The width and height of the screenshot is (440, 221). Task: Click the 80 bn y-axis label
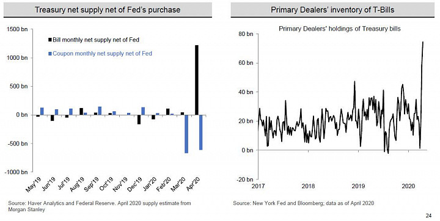click(x=246, y=34)
